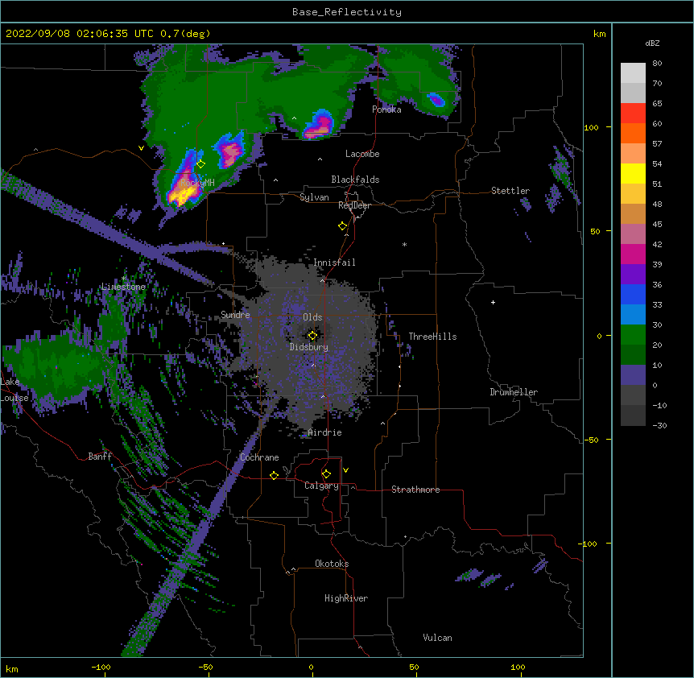Click the Strathmore label

415,490
